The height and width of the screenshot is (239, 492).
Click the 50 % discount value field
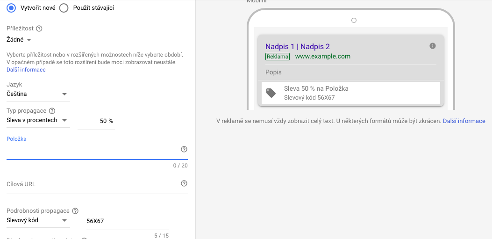tap(96, 121)
